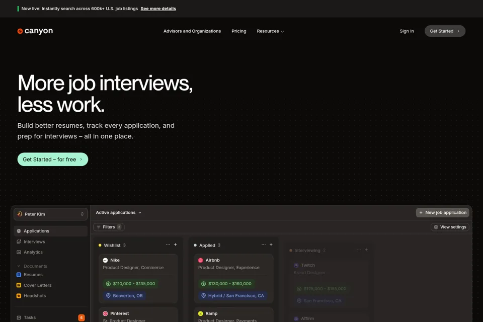Select Headshots in the sidebar
Image resolution: width=483 pixels, height=322 pixels.
[x=50, y=295]
